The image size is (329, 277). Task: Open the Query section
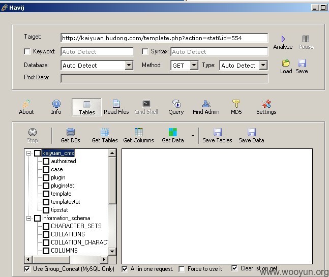coord(176,107)
